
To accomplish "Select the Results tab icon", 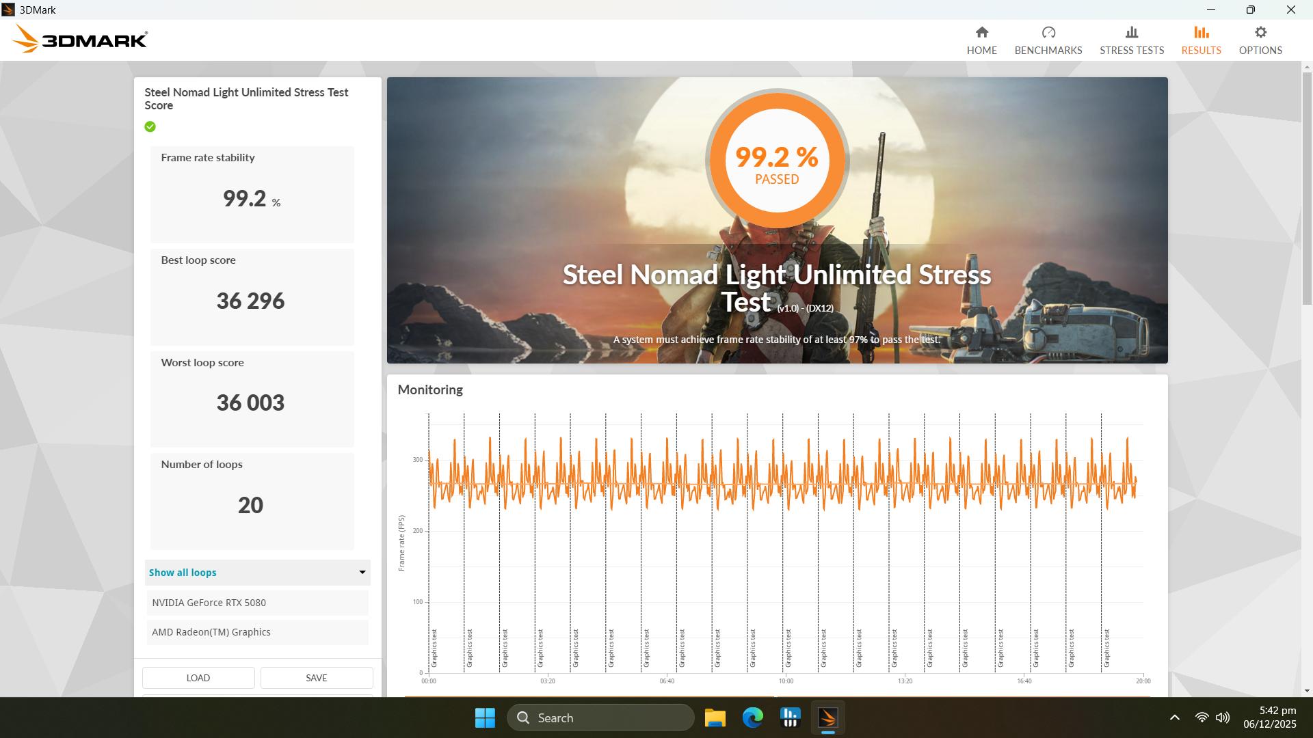I will point(1201,33).
